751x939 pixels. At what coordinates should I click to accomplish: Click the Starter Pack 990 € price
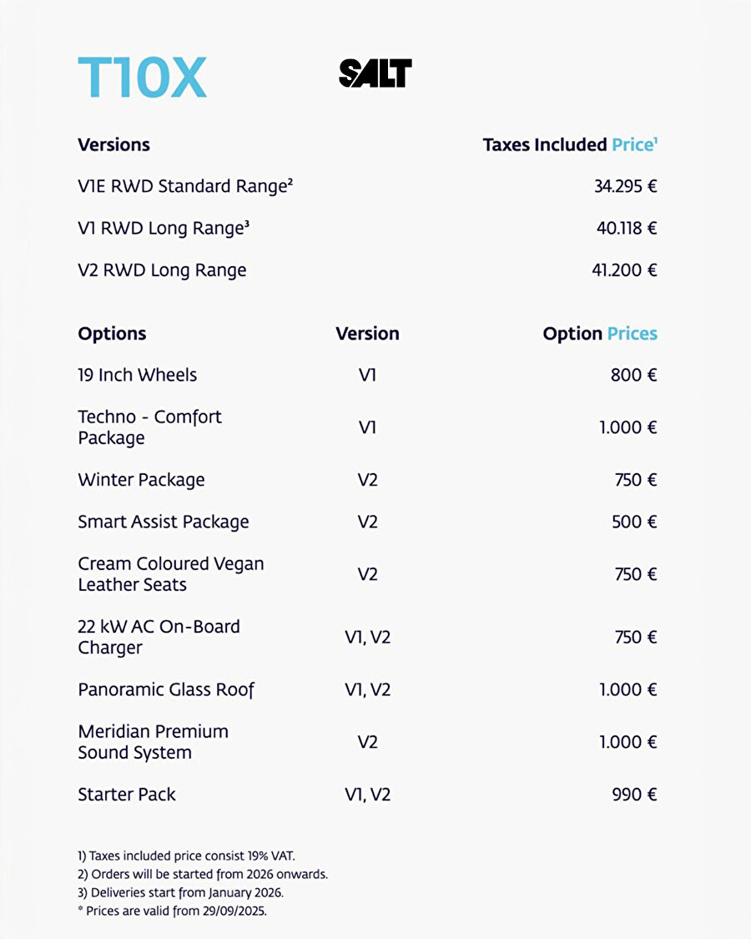634,795
